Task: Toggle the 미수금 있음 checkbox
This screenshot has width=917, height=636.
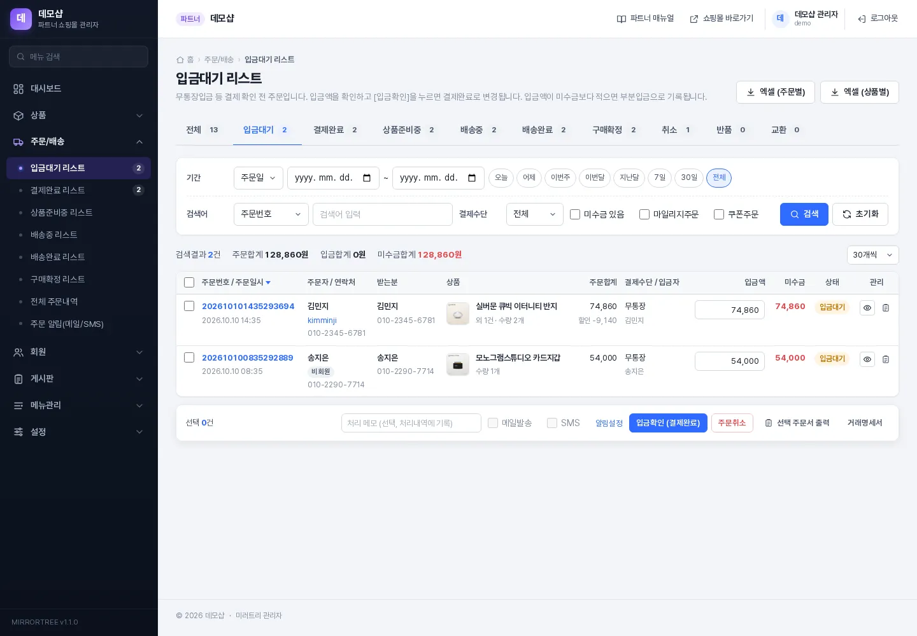Action: (x=575, y=214)
